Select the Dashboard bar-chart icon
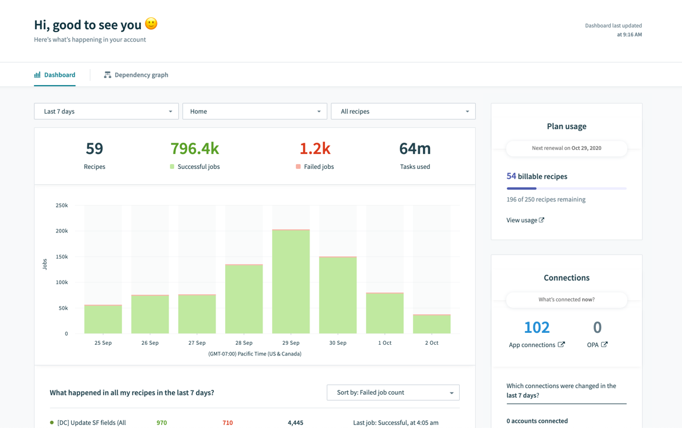This screenshot has height=428, width=682. [37, 74]
